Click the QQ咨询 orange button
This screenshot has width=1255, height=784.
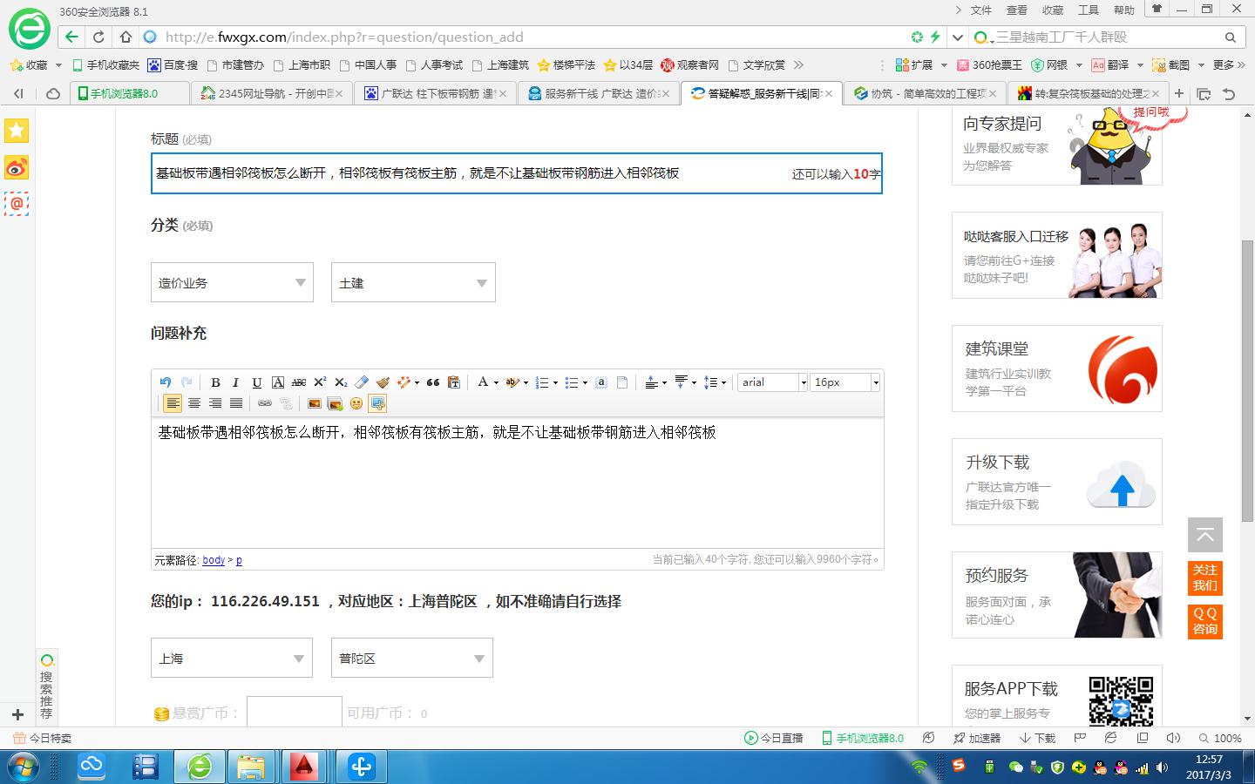(x=1205, y=621)
